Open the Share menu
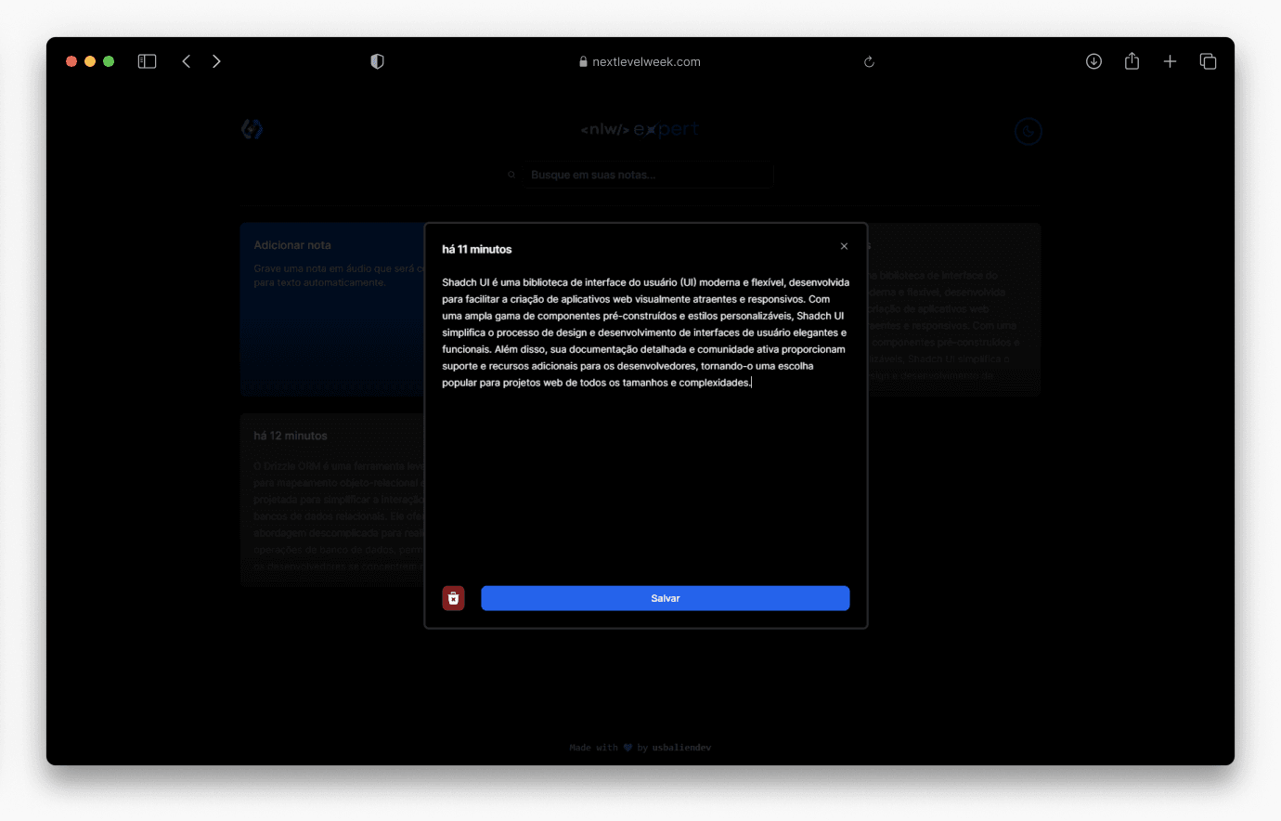Viewport: 1281px width, 821px height. pos(1132,61)
